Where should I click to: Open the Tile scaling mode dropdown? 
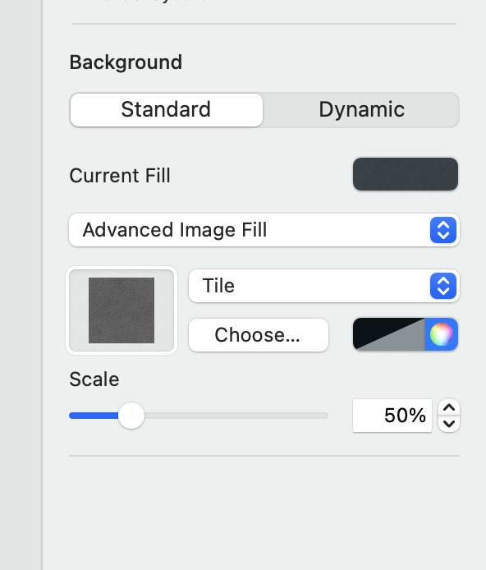point(324,286)
